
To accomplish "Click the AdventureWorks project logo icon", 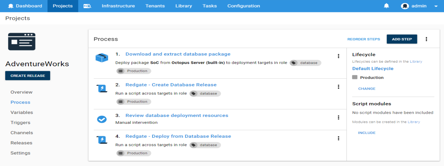I will point(22,42).
